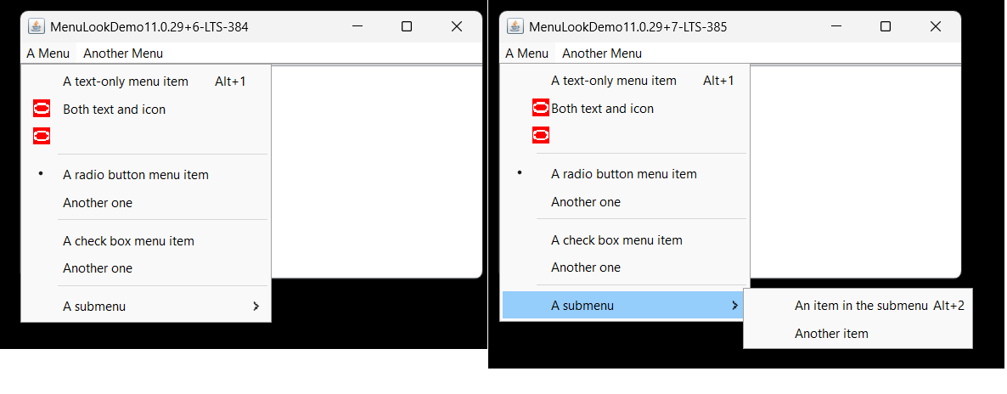Click the Java icon in the LTS-385 title bar
Image resolution: width=1007 pixels, height=394 pixels.
click(x=515, y=26)
